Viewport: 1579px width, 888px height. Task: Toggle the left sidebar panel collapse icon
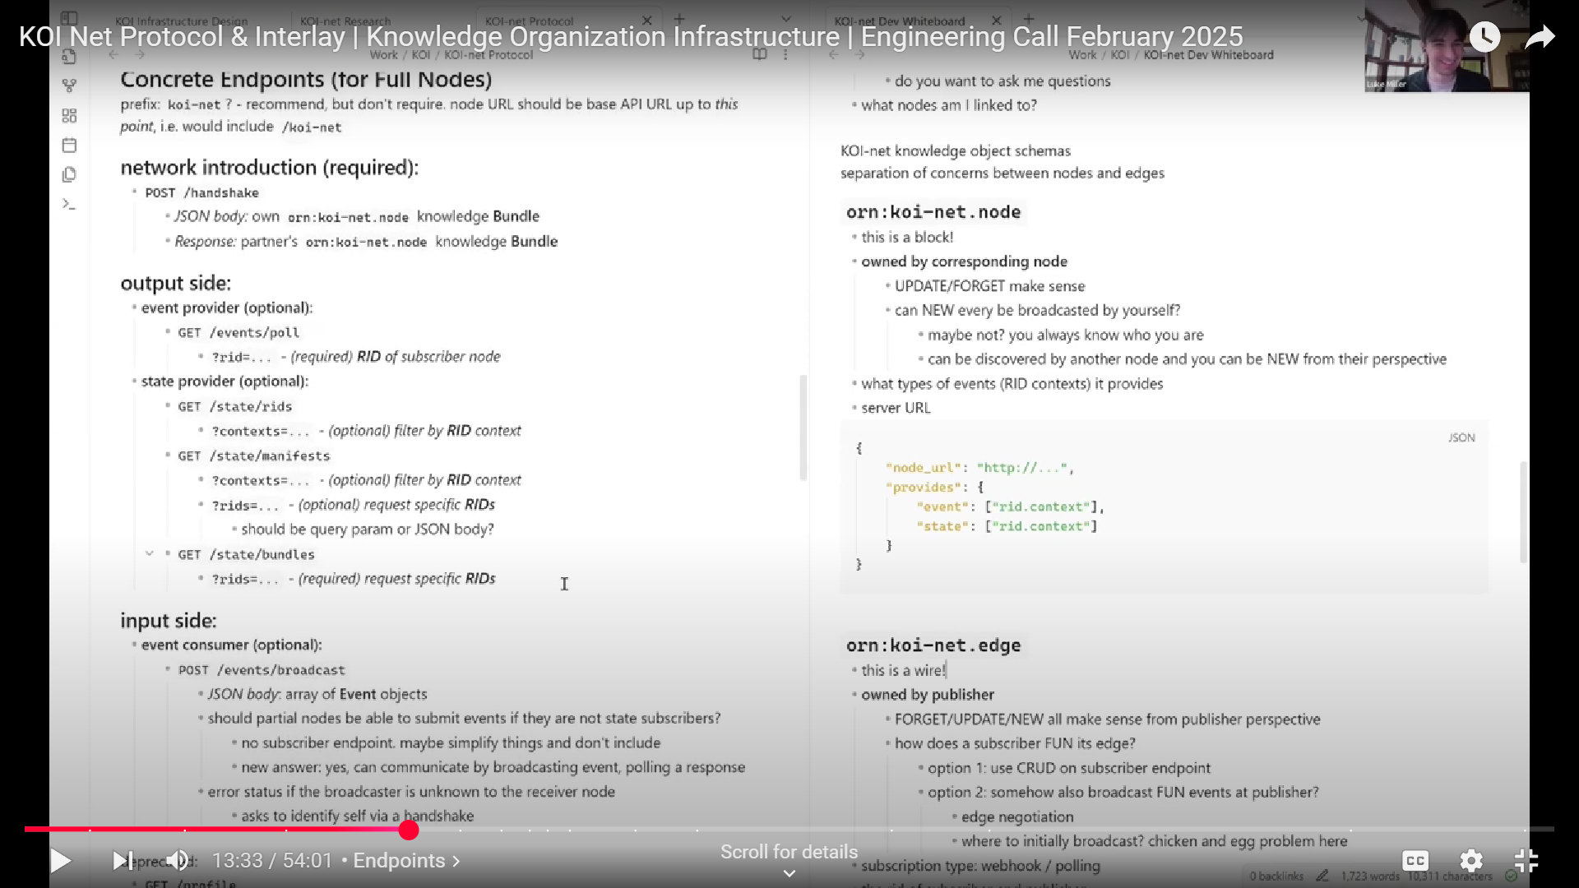pos(70,18)
